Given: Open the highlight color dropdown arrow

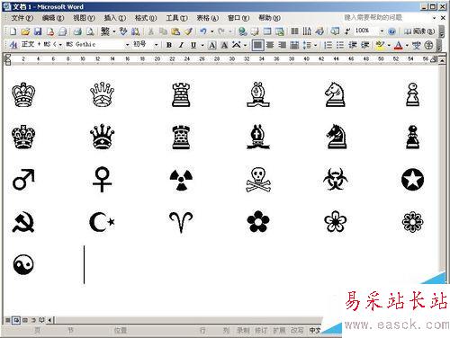Looking at the screenshot, I should click(x=389, y=45).
